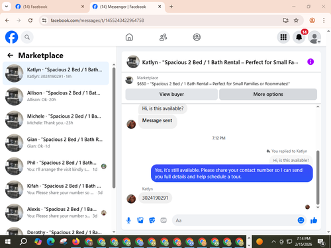The width and height of the screenshot is (331, 248).
Task: Open the GIF picker icon
Action: 164,220
